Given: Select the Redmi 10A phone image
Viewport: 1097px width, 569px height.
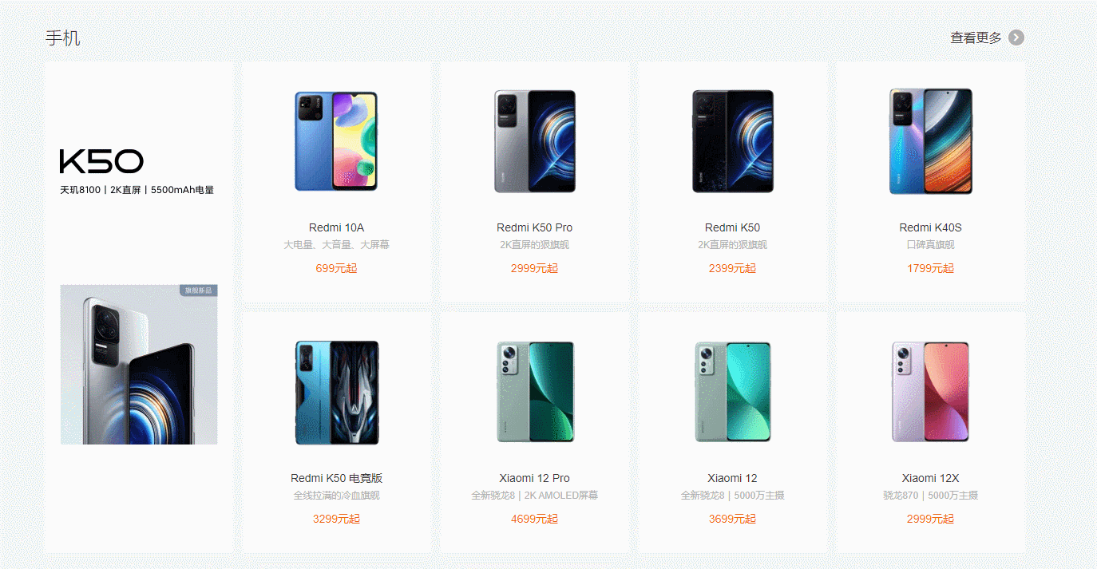Looking at the screenshot, I should click(x=336, y=141).
